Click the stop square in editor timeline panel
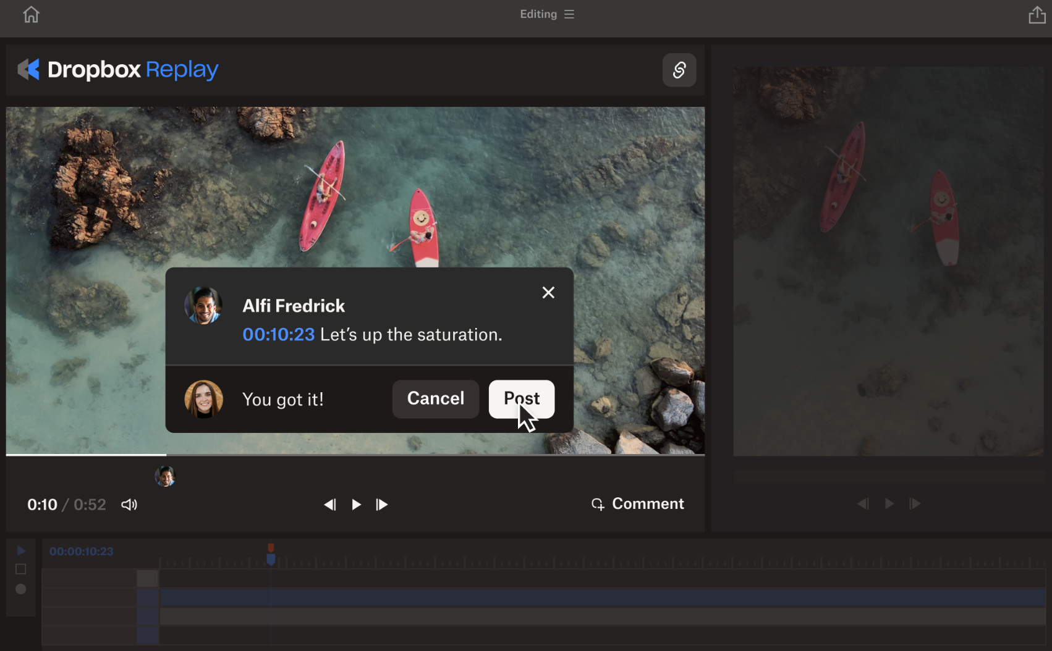Image resolution: width=1052 pixels, height=651 pixels. pyautogui.click(x=21, y=569)
